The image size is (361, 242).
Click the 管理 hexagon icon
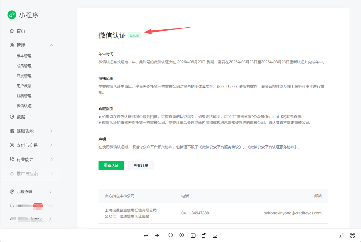[x=12, y=45]
